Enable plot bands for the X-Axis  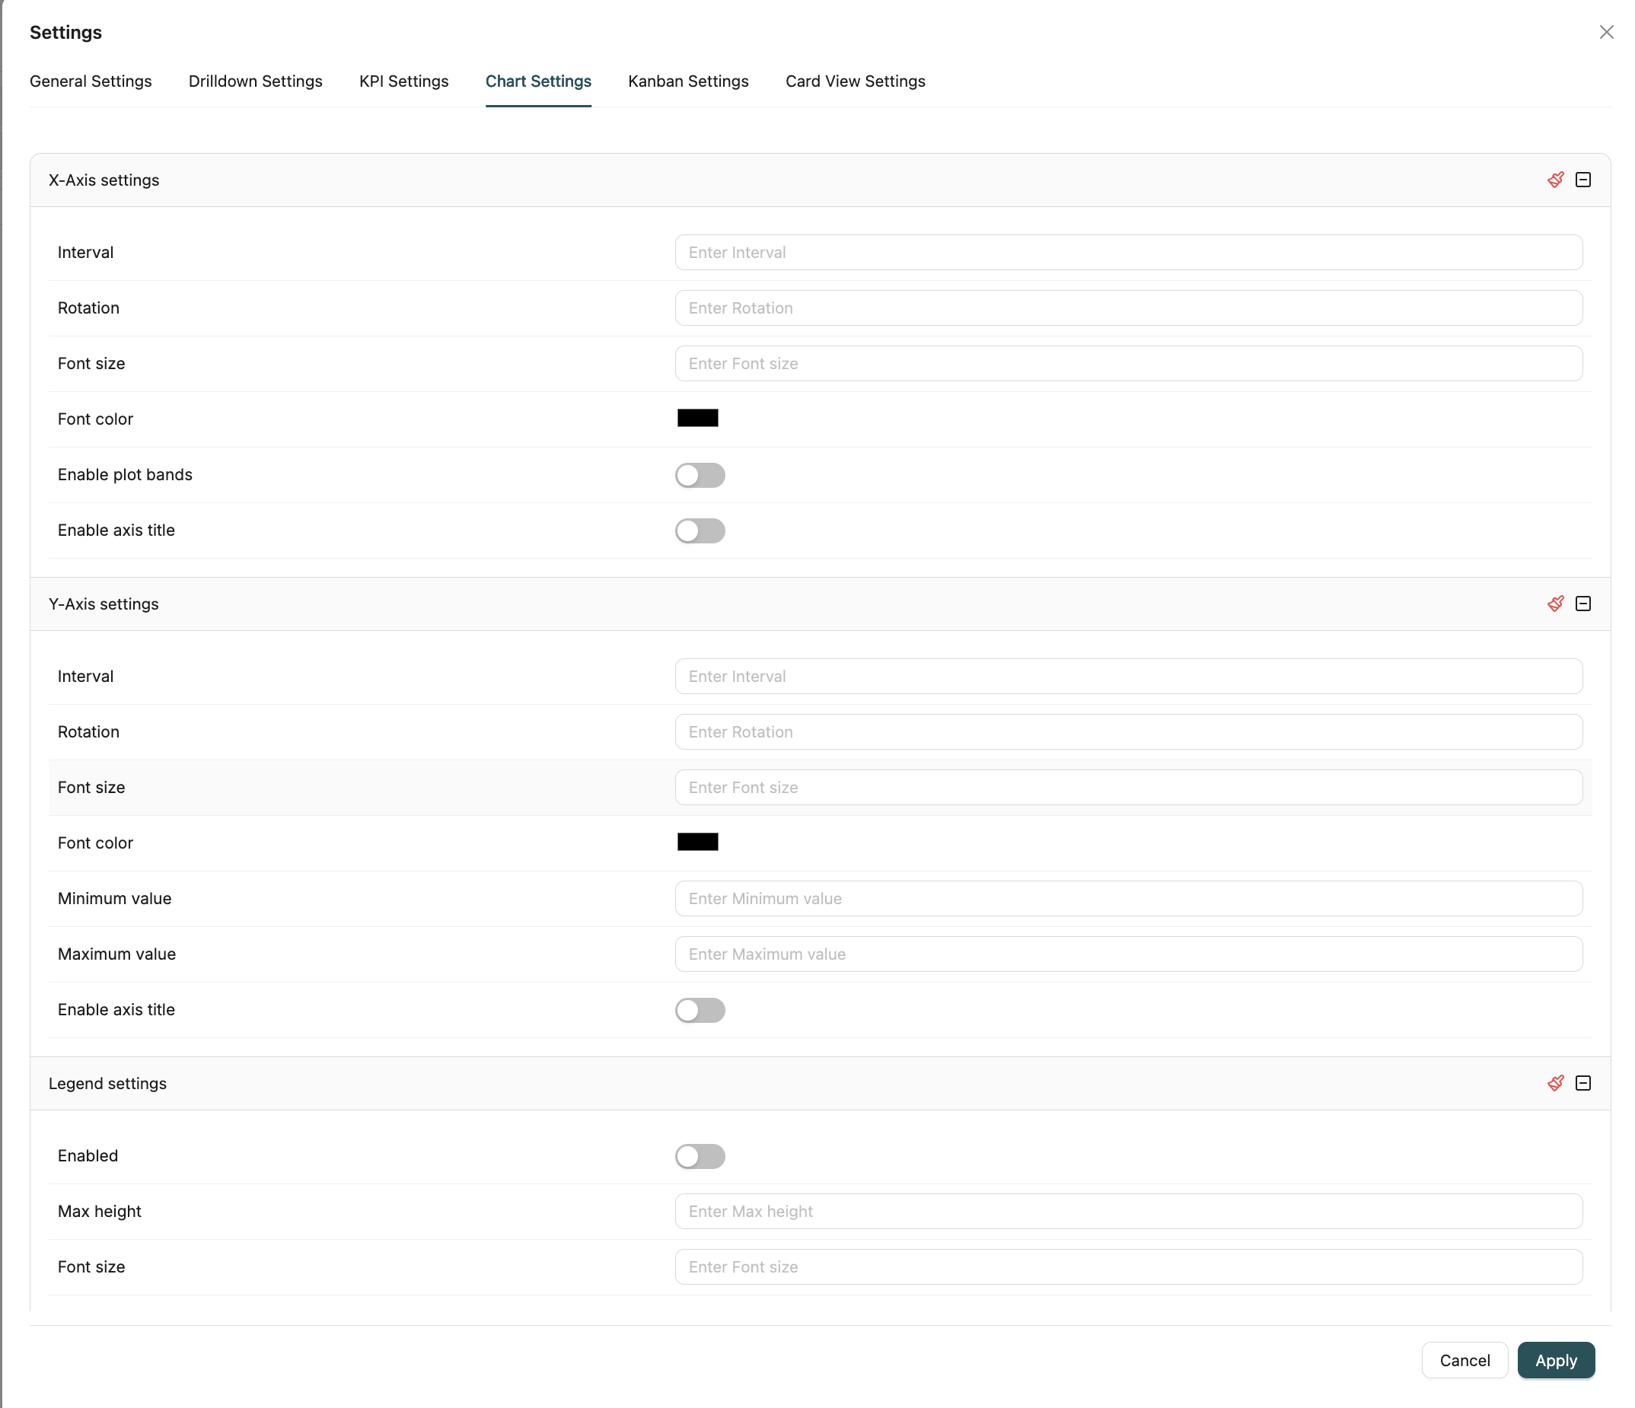[x=699, y=474]
